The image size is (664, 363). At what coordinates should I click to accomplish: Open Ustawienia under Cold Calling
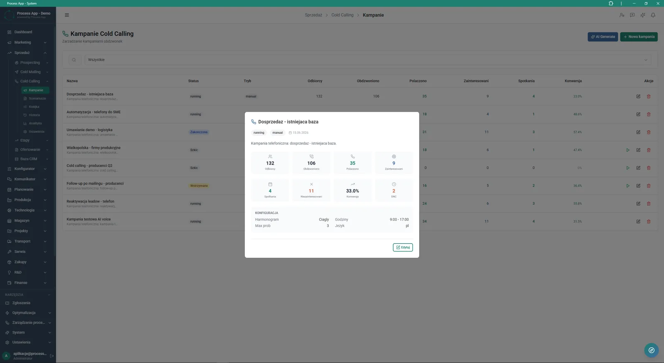point(35,131)
